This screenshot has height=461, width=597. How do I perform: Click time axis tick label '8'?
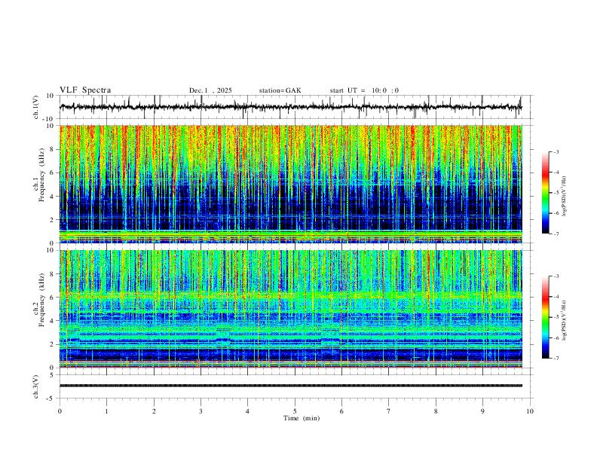tap(436, 411)
